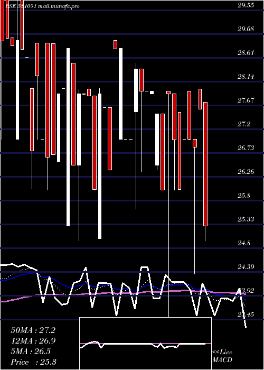
Task: Click the tall white candle reaching 25.33
Action: 68,137
